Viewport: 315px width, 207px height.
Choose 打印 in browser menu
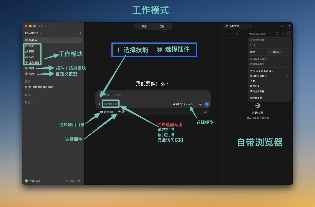coord(270,45)
